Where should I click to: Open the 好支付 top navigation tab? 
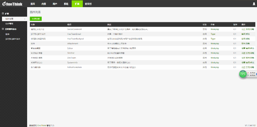point(88,4)
